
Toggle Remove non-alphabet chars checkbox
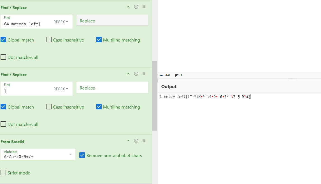tap(82, 155)
